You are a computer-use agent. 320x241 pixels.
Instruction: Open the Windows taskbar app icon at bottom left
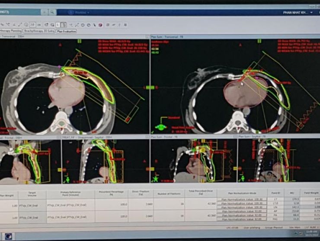click(8, 236)
